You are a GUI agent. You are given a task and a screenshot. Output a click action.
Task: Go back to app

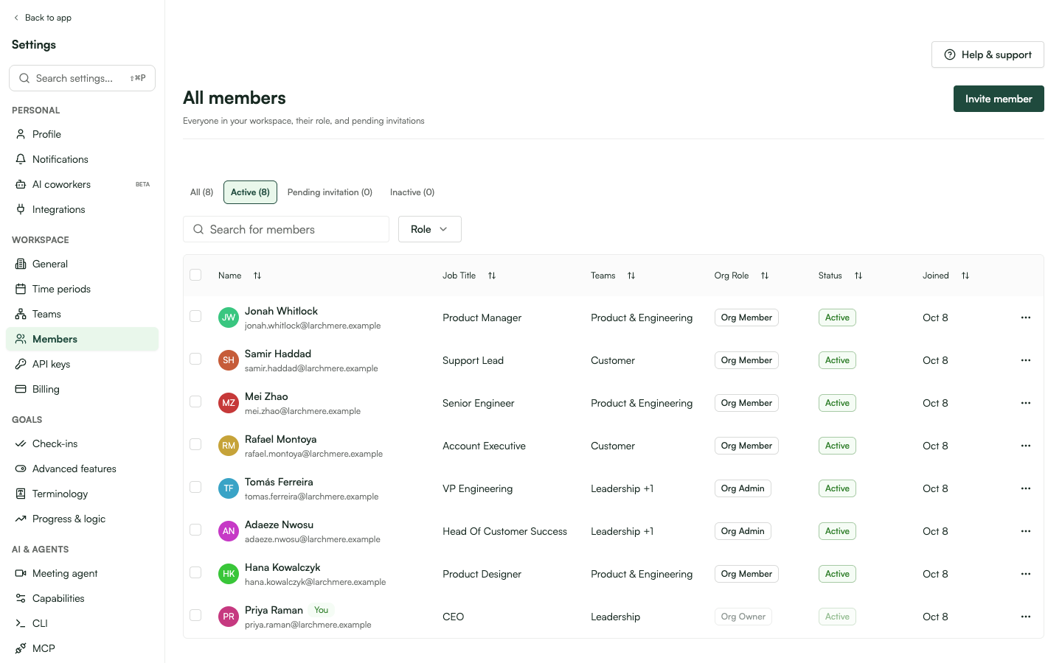(x=42, y=18)
